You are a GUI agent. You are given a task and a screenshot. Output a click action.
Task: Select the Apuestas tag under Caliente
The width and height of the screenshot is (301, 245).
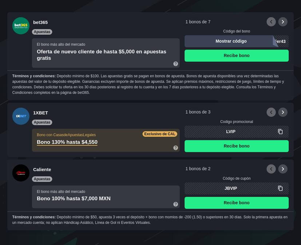pos(42,179)
